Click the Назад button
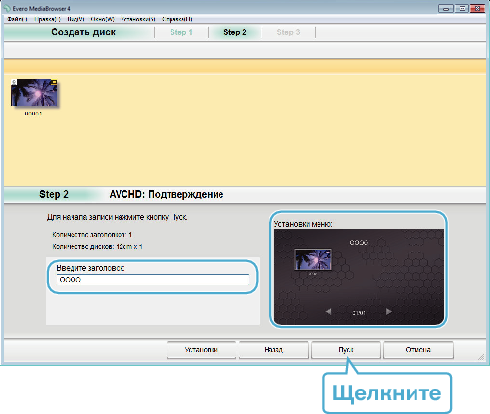The width and height of the screenshot is (490, 414). click(273, 350)
